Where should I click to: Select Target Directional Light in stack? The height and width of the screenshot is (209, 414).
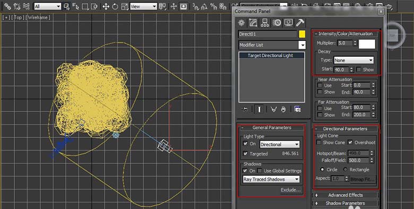[x=271, y=55]
